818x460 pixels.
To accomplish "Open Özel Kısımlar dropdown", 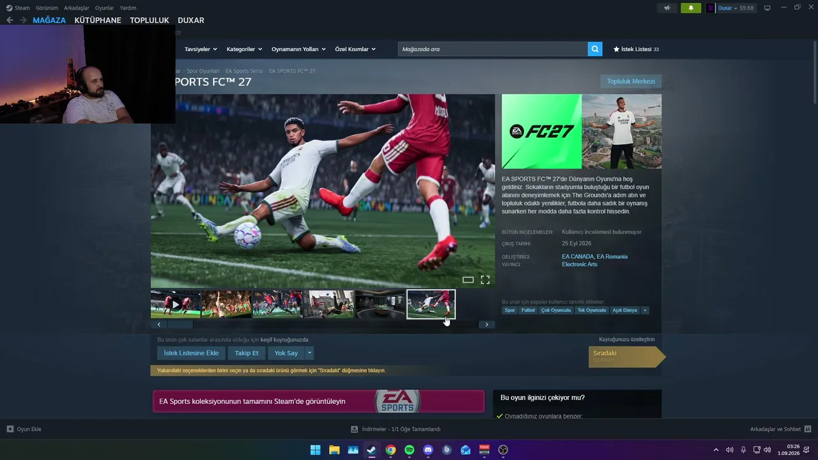I will pos(355,49).
